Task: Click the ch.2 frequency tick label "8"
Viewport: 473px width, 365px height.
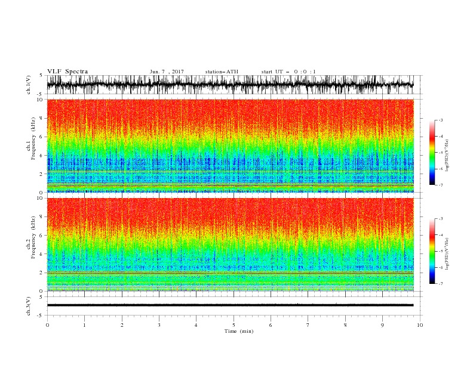Action: 41,217
